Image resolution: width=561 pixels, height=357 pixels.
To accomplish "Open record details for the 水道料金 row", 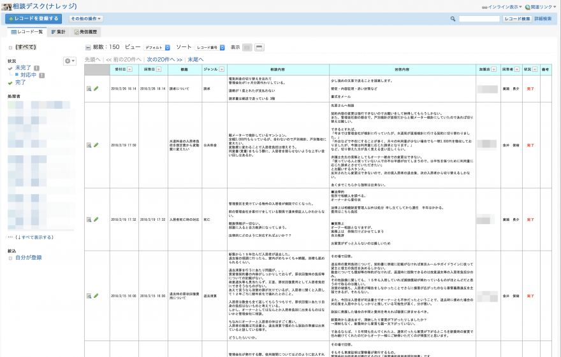I will click(89, 145).
